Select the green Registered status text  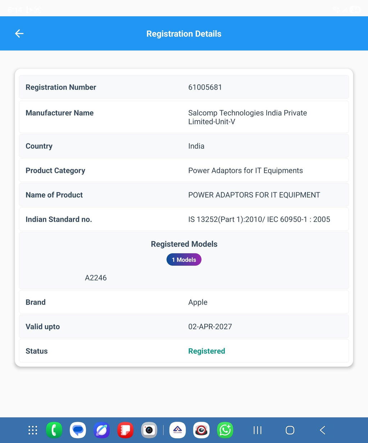coord(207,351)
